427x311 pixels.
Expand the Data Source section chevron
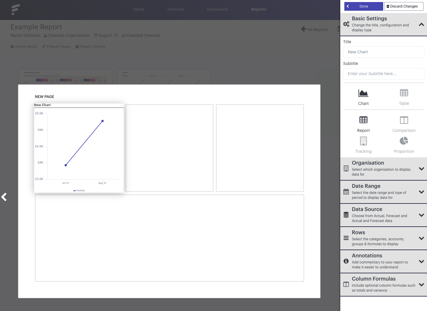coord(421,215)
